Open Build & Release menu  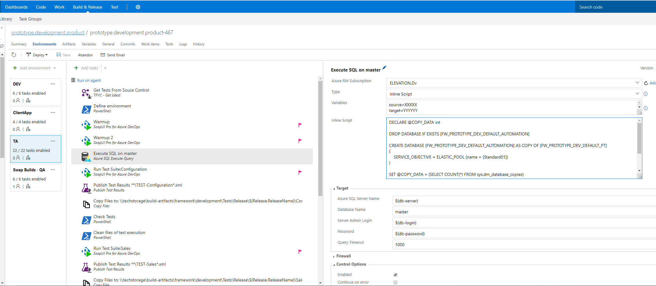click(87, 7)
